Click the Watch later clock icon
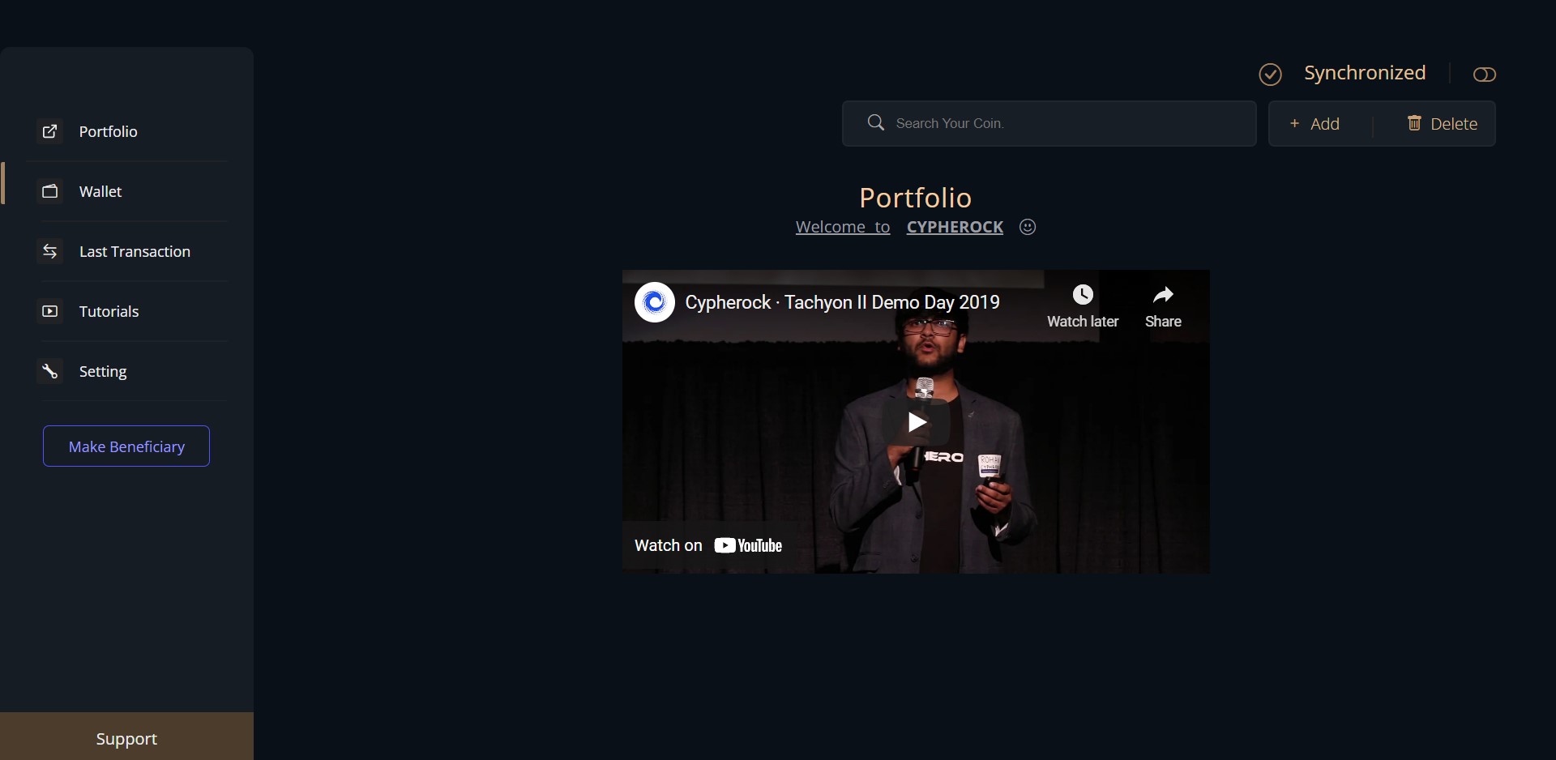The image size is (1556, 760). 1083,294
